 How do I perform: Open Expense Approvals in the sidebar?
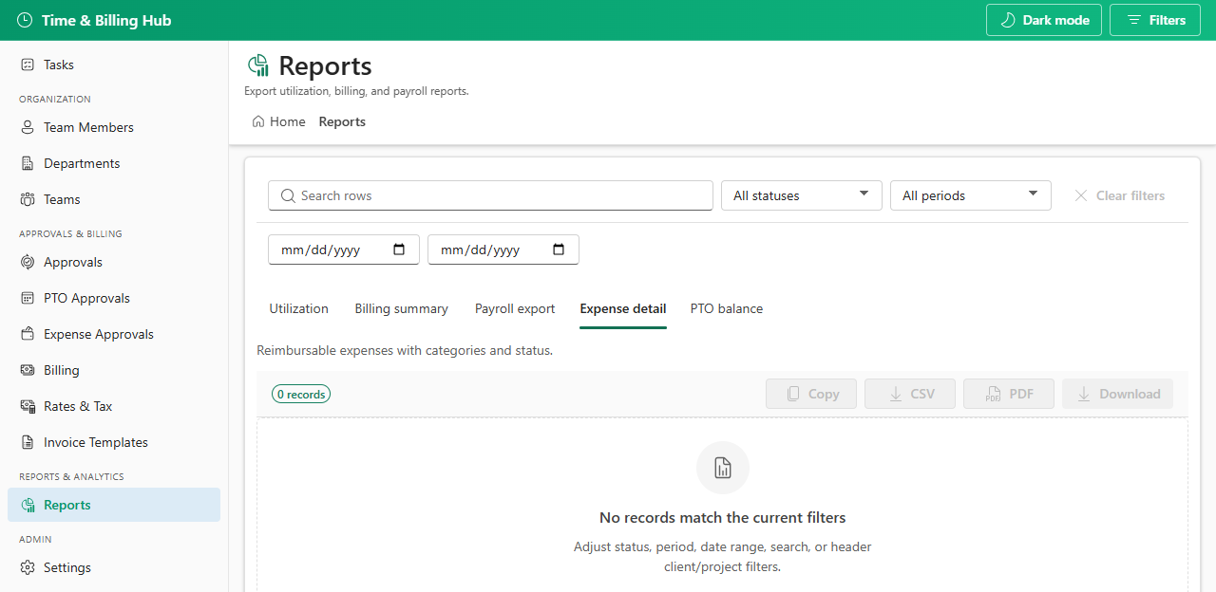point(114,334)
